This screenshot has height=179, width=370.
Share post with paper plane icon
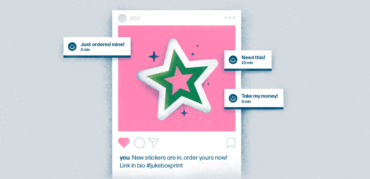[153, 143]
